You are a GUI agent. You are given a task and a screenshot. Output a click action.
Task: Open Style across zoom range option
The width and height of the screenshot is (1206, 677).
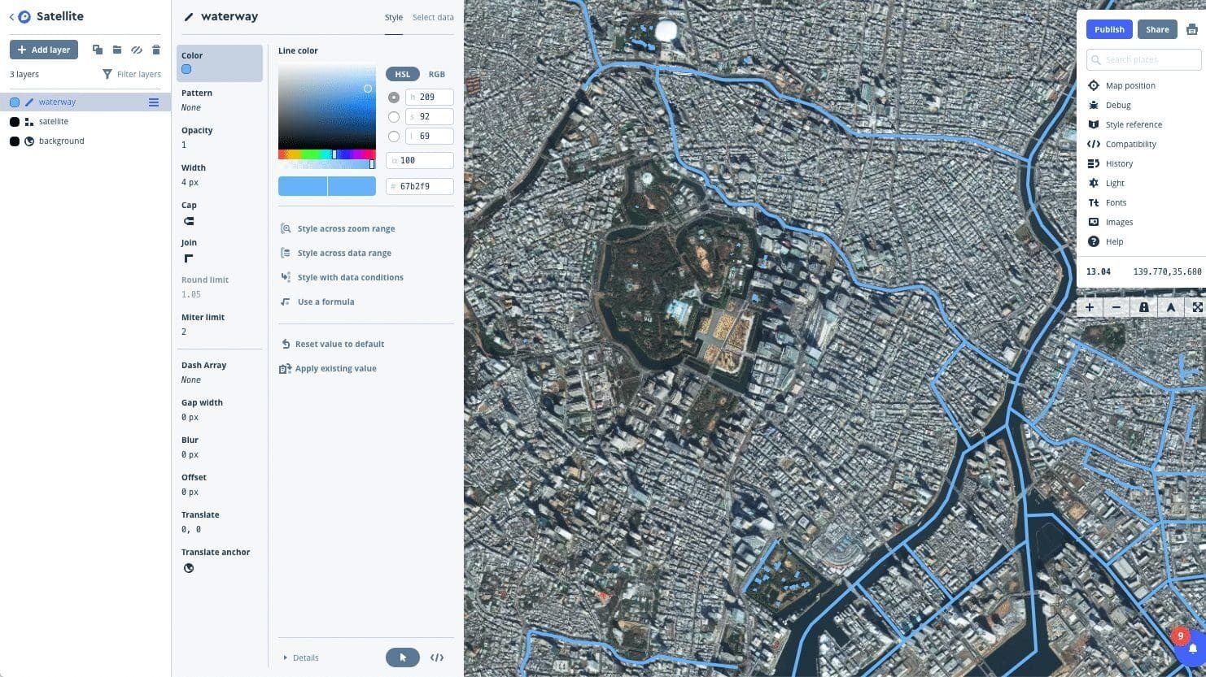[346, 228]
